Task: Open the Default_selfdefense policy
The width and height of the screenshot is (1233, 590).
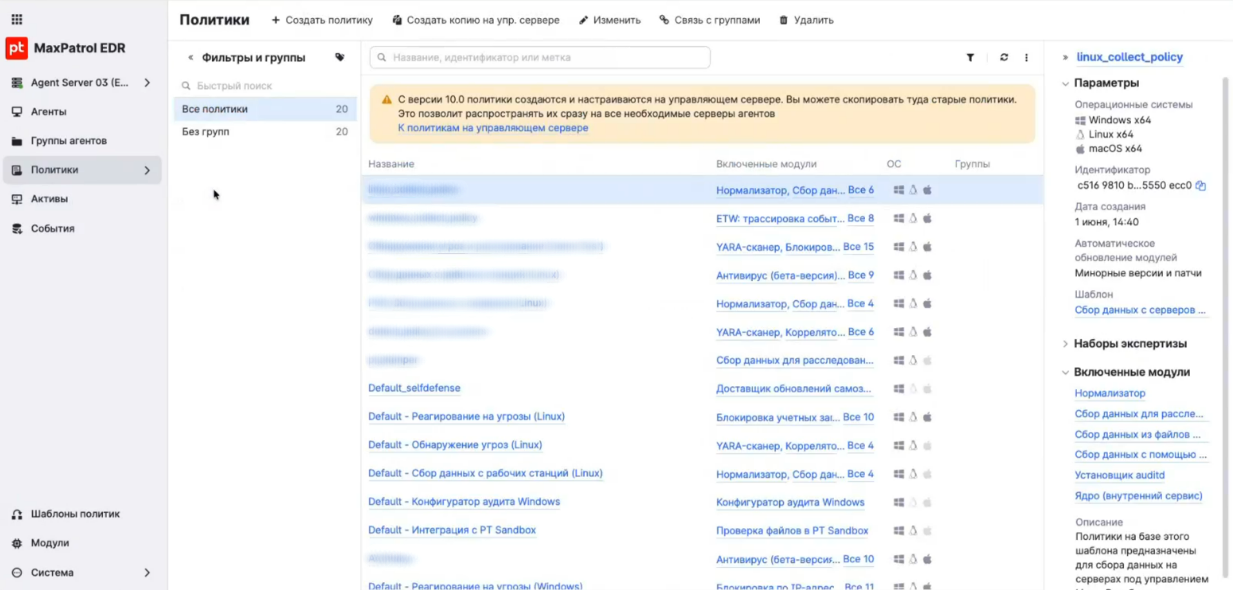Action: (414, 388)
